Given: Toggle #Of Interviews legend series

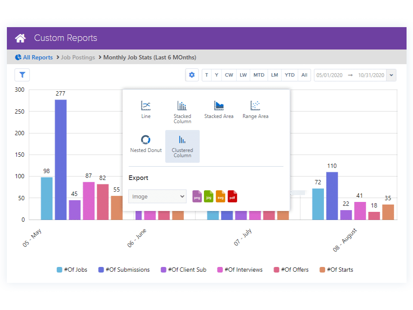Looking at the screenshot, I should 240,270.
